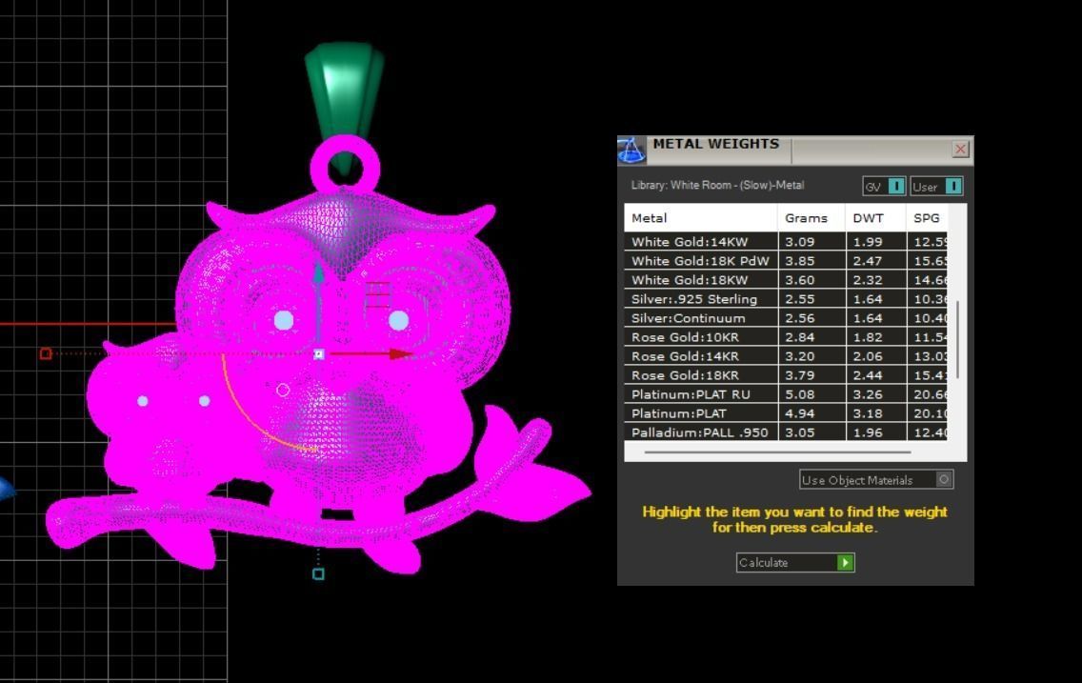Click the Metal Weights scale icon
The height and width of the screenshot is (683, 1082).
pyautogui.click(x=631, y=151)
